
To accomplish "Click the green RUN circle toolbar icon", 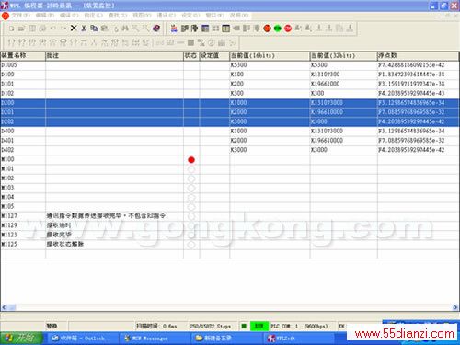I will pos(278,29).
